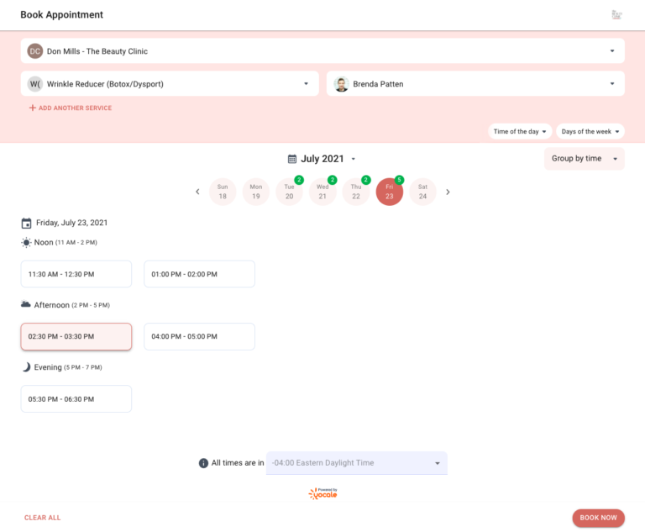The height and width of the screenshot is (532, 645).
Task: Select Thu 22 in the date strip
Action: pos(356,192)
